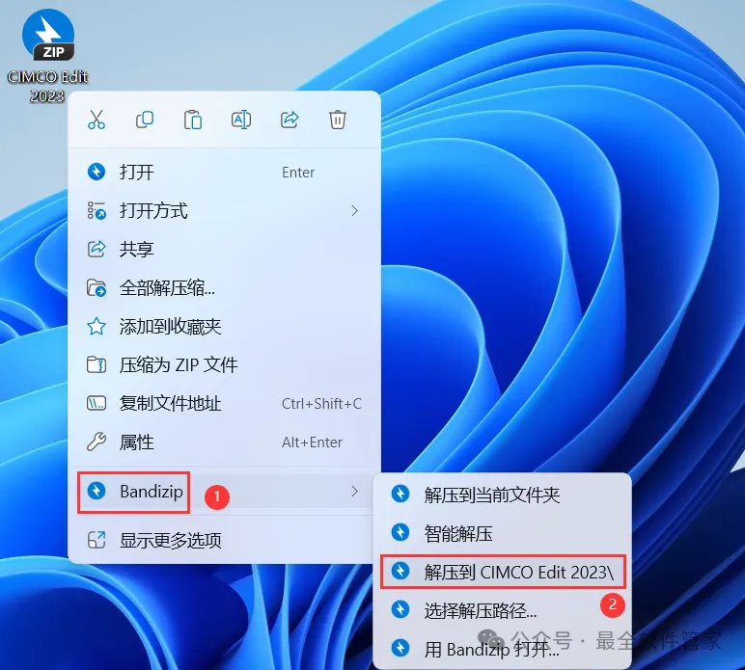
Task: Click the share icon beside 共享
Action: pyautogui.click(x=97, y=249)
